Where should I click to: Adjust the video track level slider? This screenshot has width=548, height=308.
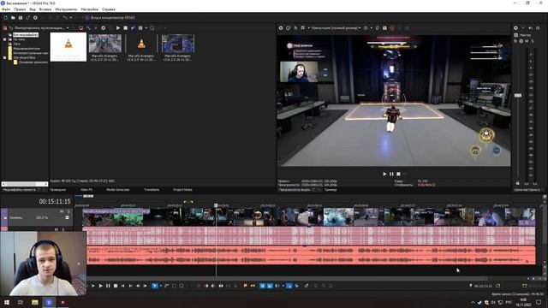tap(67, 217)
